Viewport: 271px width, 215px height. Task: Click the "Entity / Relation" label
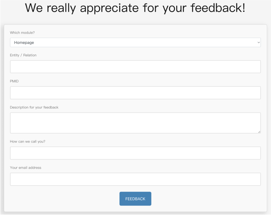click(23, 55)
